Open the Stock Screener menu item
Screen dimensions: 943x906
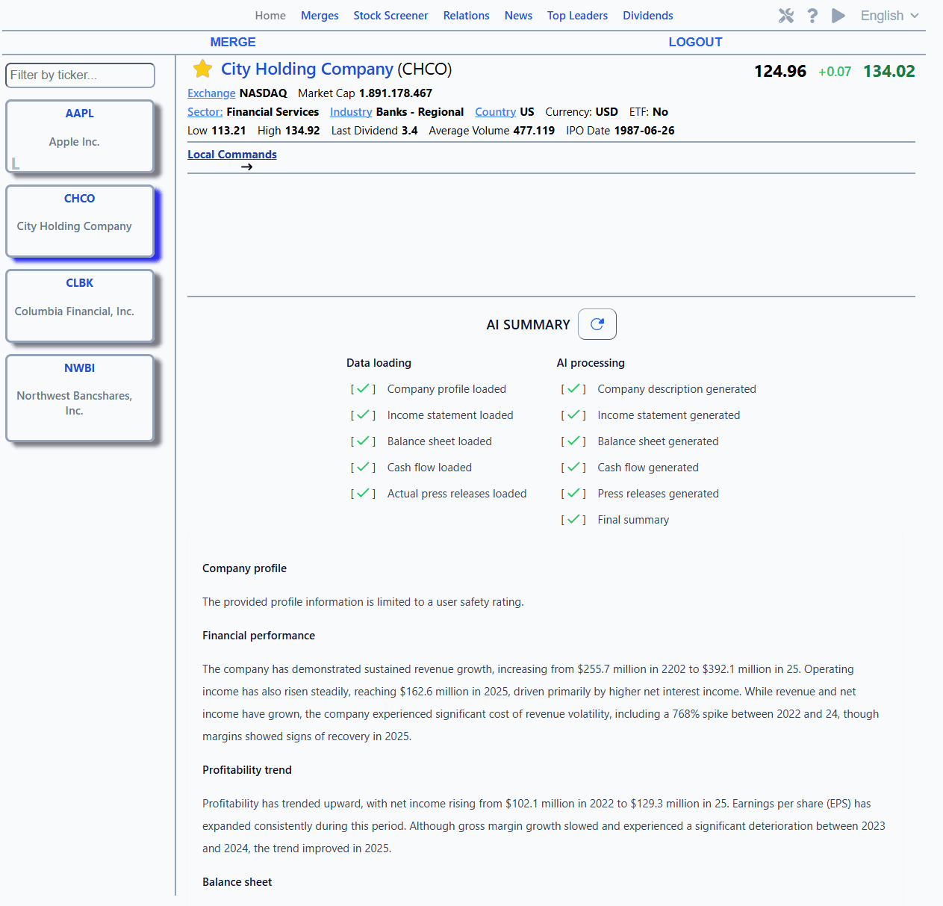pos(390,16)
